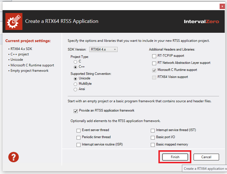
Task: Enable RT-TCP/IP support checkbox
Action: point(154,56)
